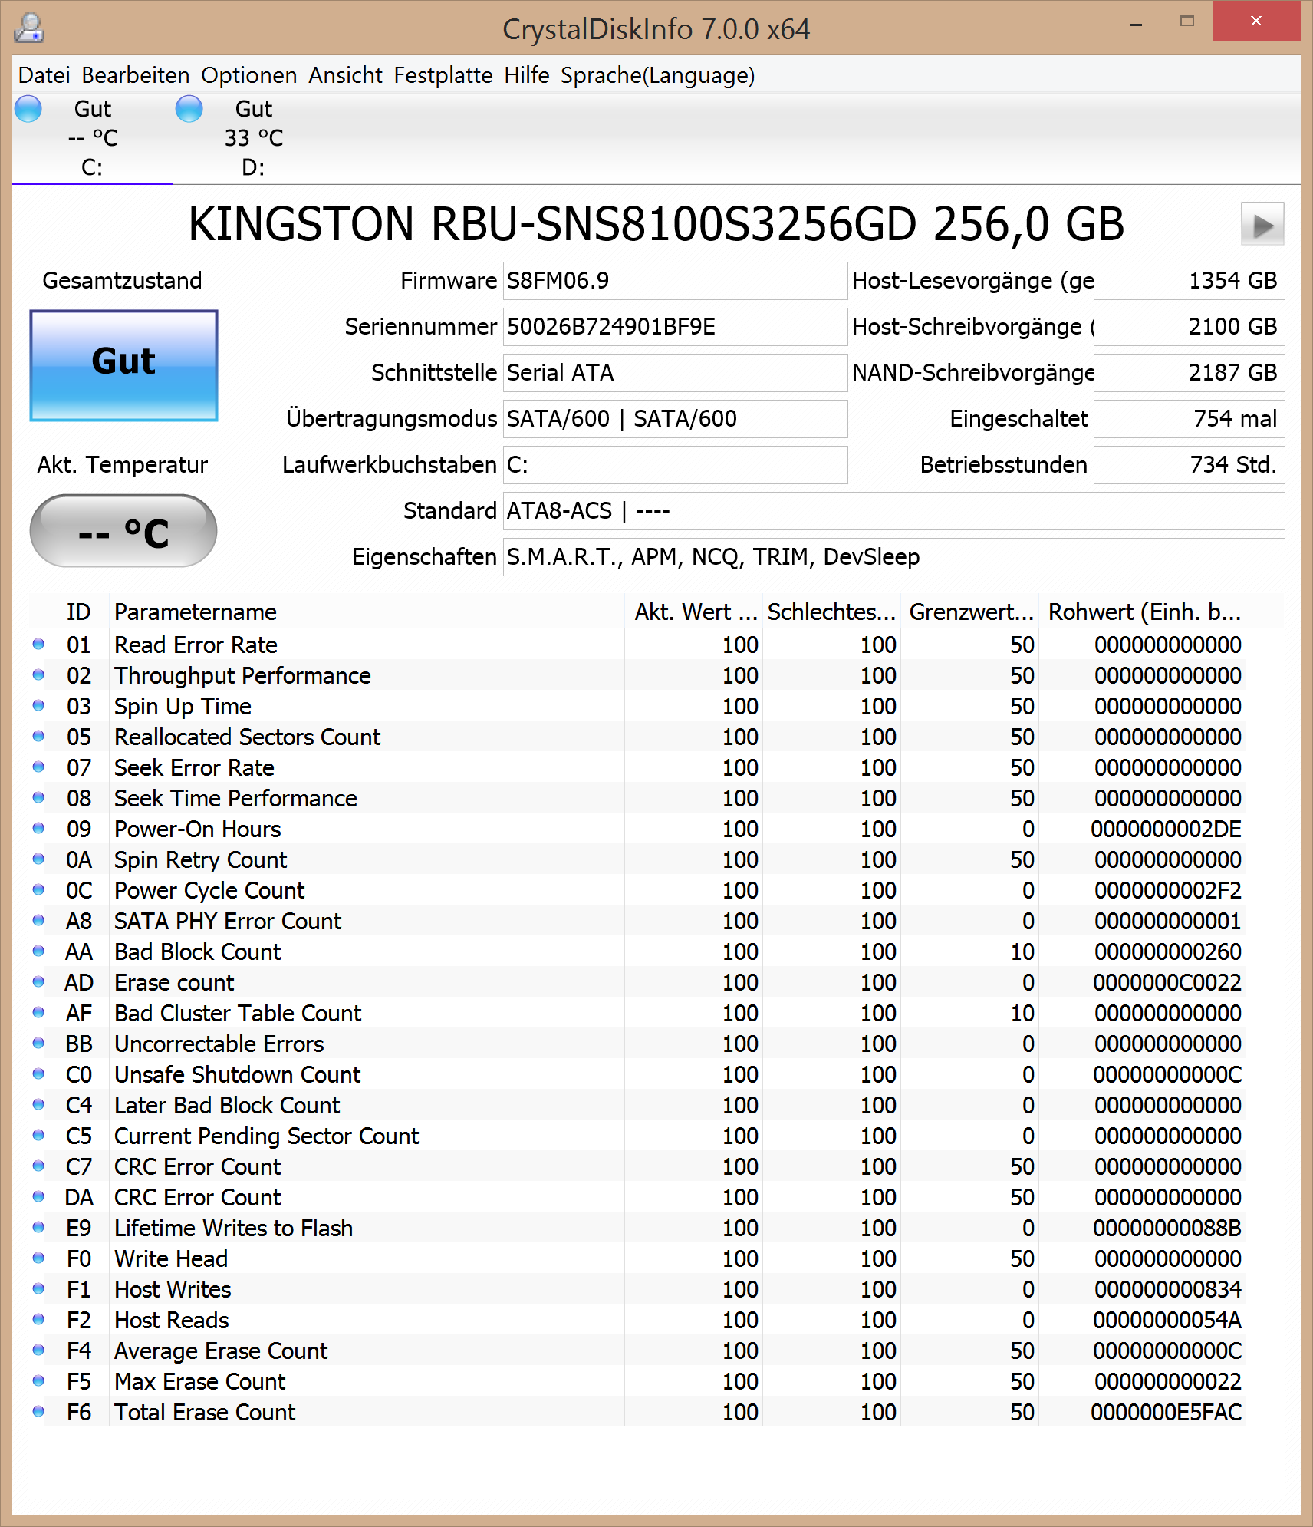
Task: Click the Laufwerkbuchstaben field C:
Action: point(675,465)
